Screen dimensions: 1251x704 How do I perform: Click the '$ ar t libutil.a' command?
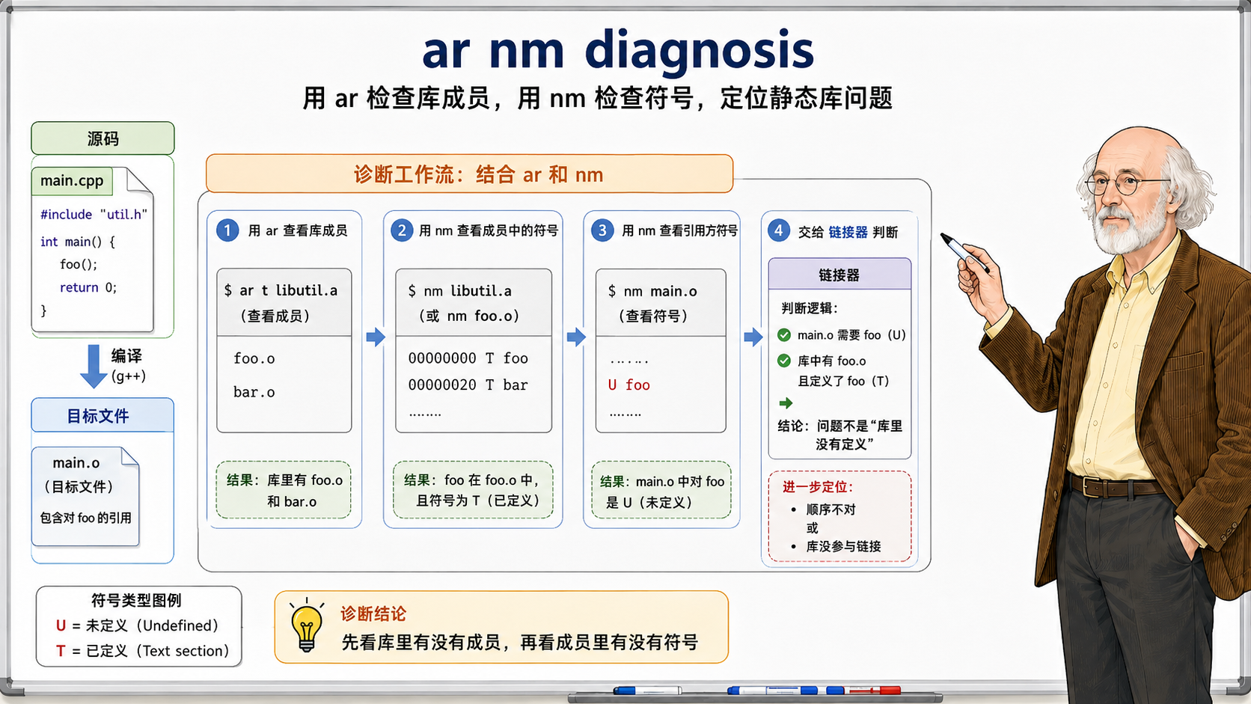coord(281,290)
